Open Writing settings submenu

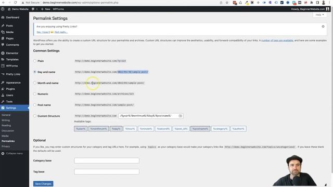[x=6, y=120]
